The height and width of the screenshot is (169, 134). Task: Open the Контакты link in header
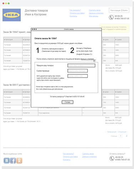[x=73, y=16]
